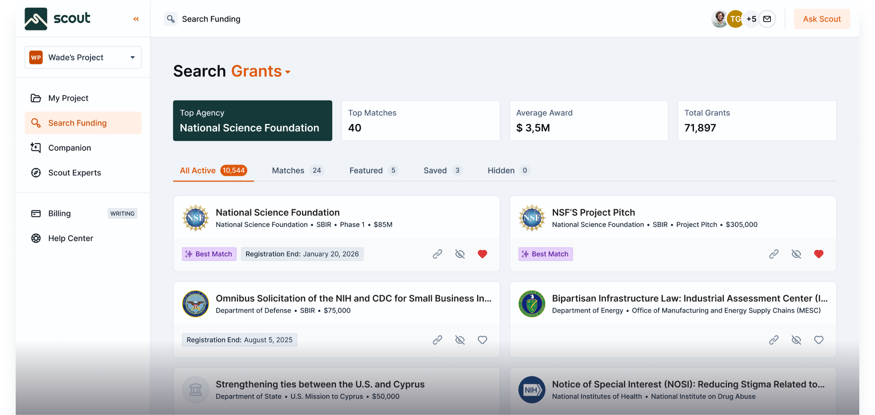Expand the Grants search type dropdown
This screenshot has width=875, height=415.
(261, 71)
